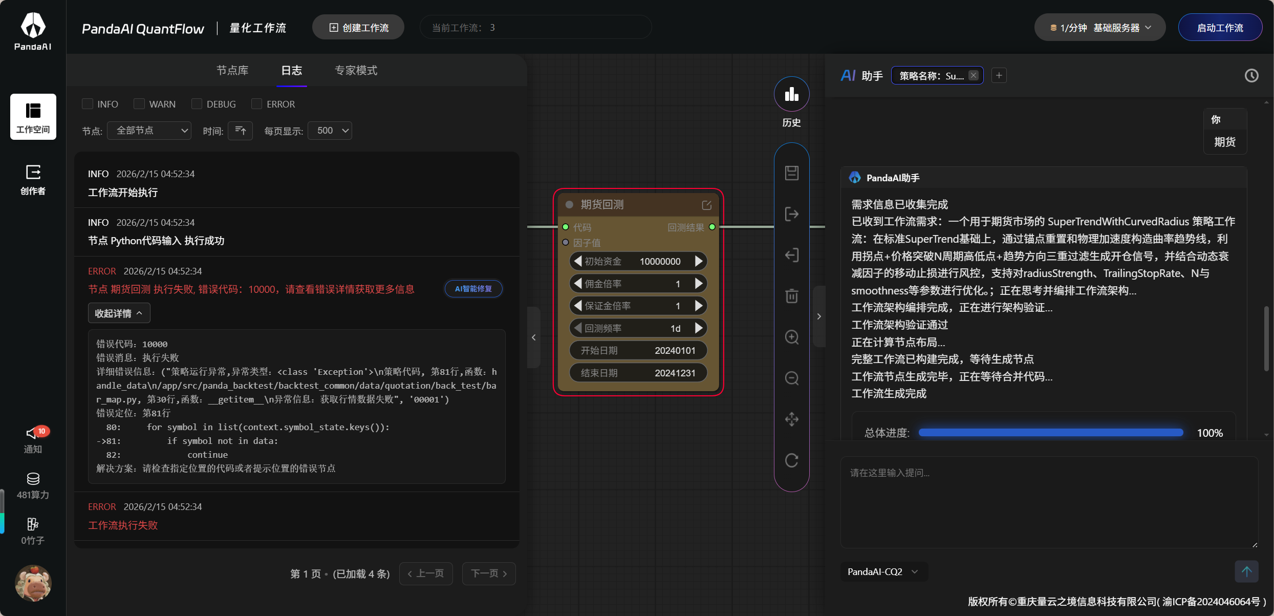Collapse the left log panel arrow

[534, 337]
